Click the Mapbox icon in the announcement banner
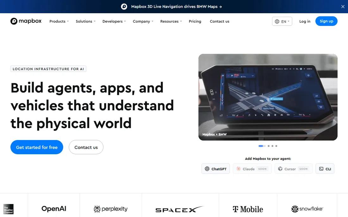 (124, 7)
